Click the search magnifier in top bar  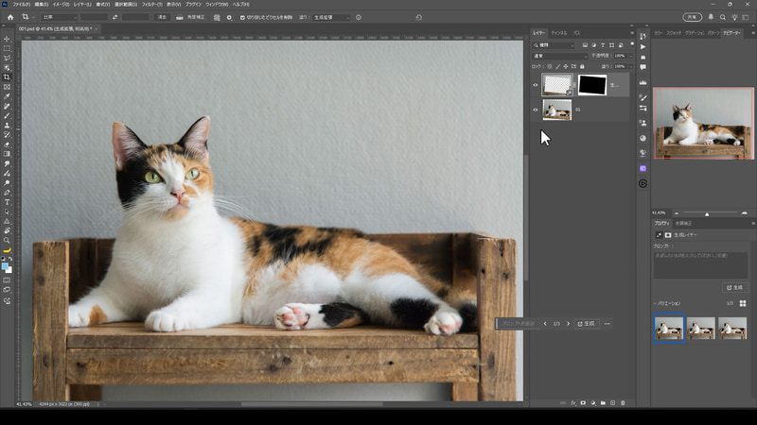click(x=723, y=17)
